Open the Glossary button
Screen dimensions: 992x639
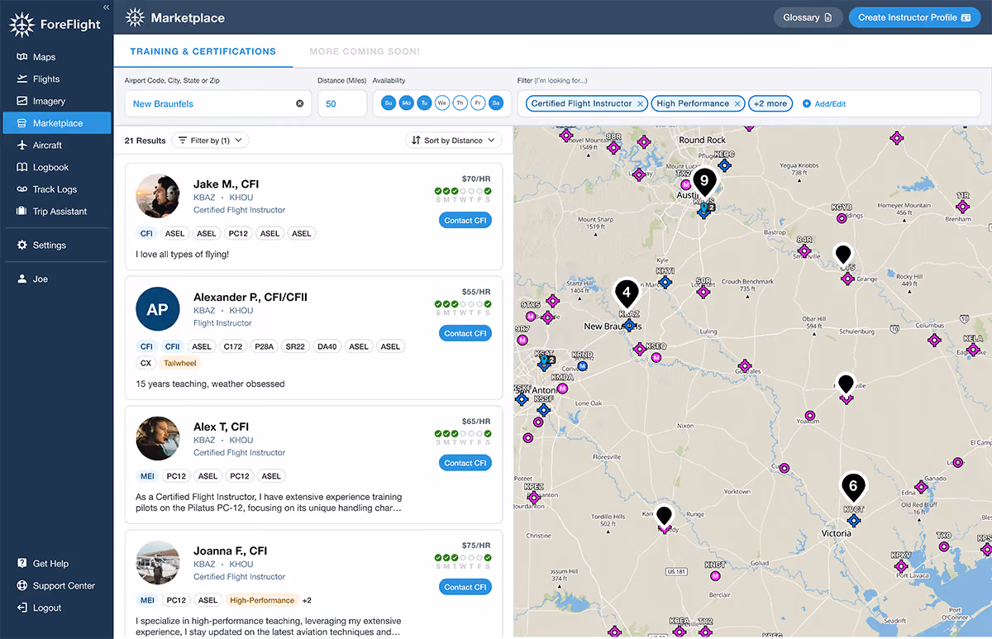[x=808, y=17]
